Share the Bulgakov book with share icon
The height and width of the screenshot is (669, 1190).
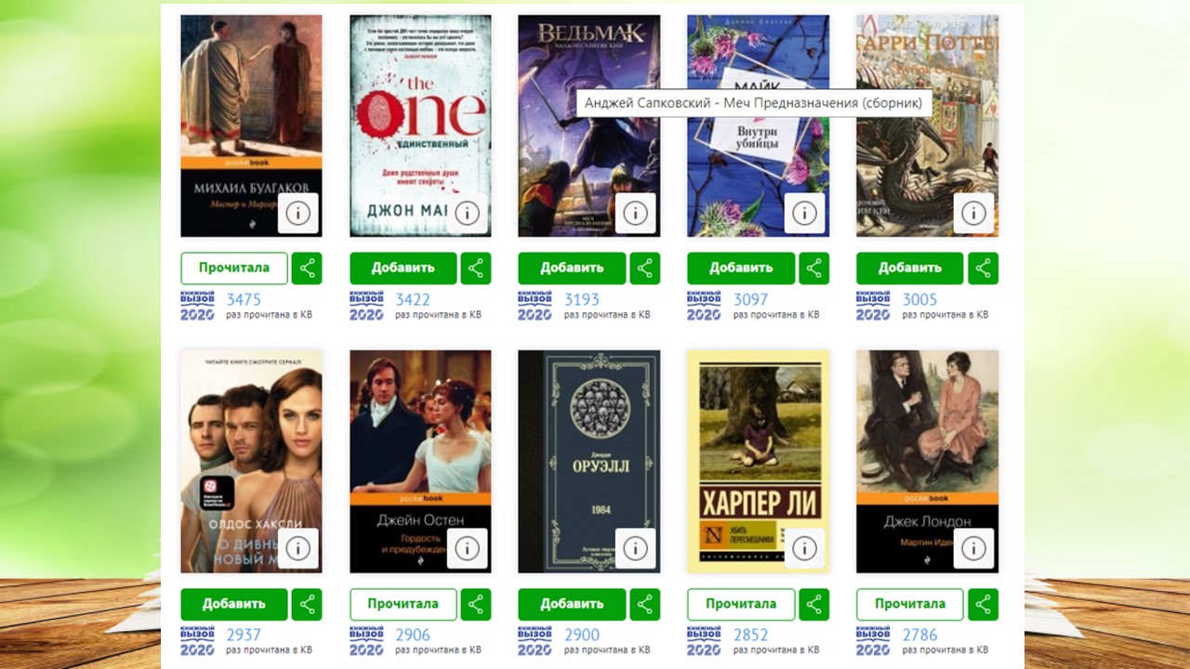(x=307, y=268)
